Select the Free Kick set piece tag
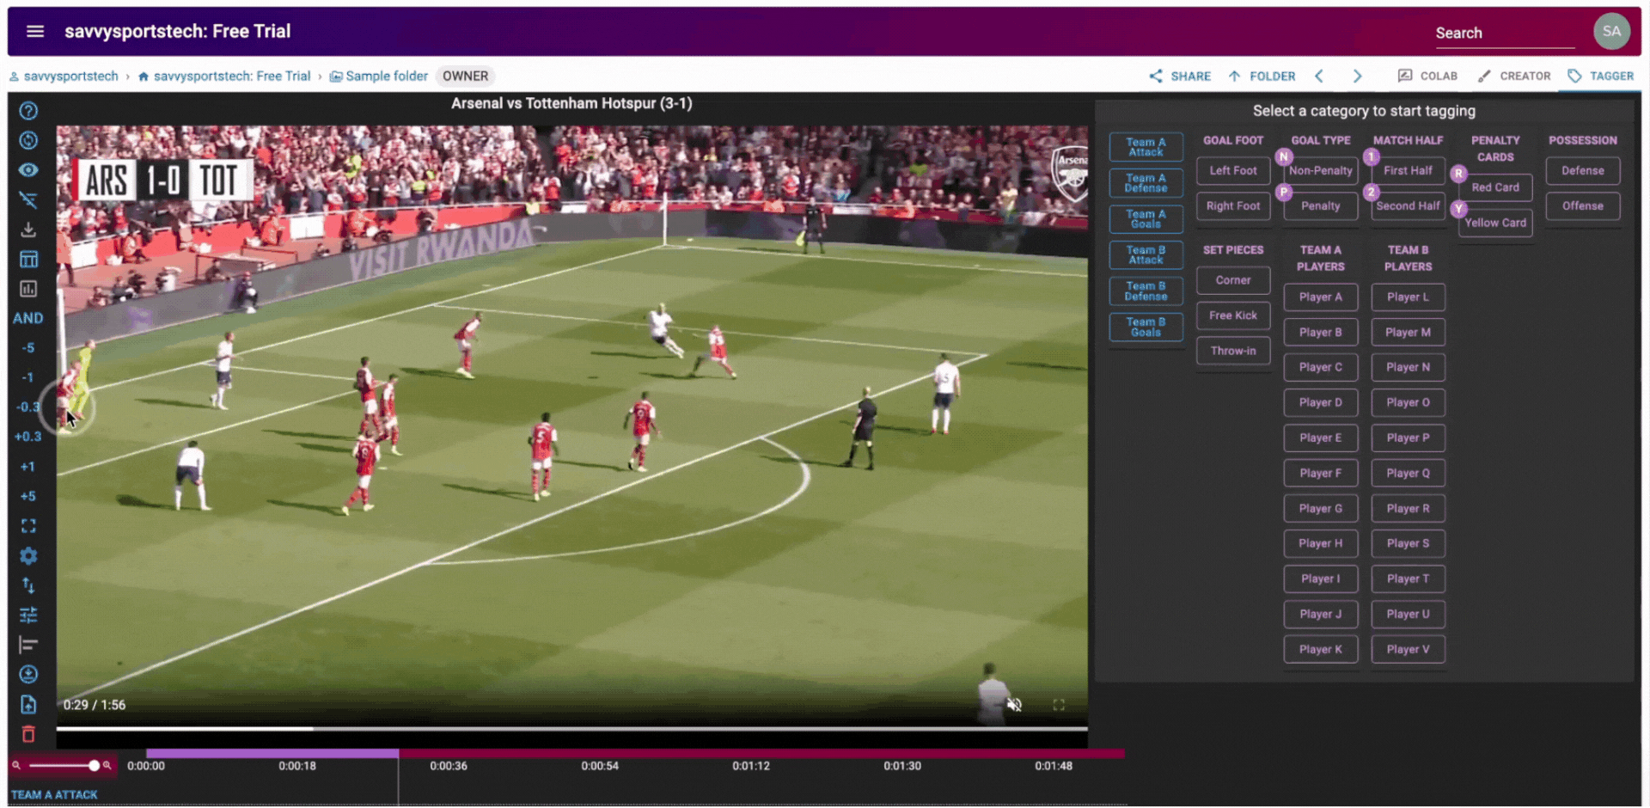Viewport: 1650px width, 808px height. pyautogui.click(x=1233, y=315)
